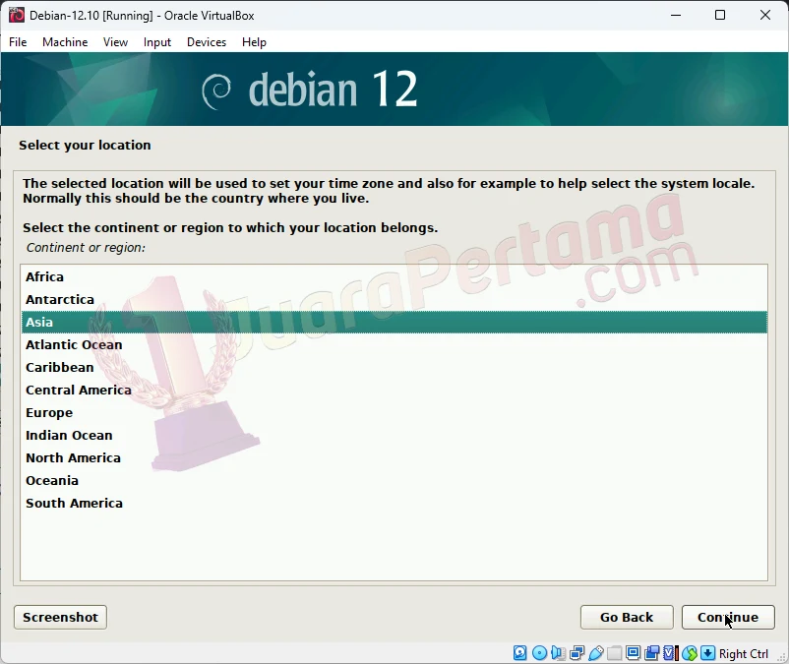Open the shared folders status icon
The width and height of the screenshot is (789, 664).
615,652
